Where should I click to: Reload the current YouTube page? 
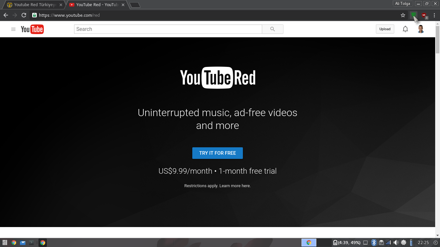click(24, 15)
